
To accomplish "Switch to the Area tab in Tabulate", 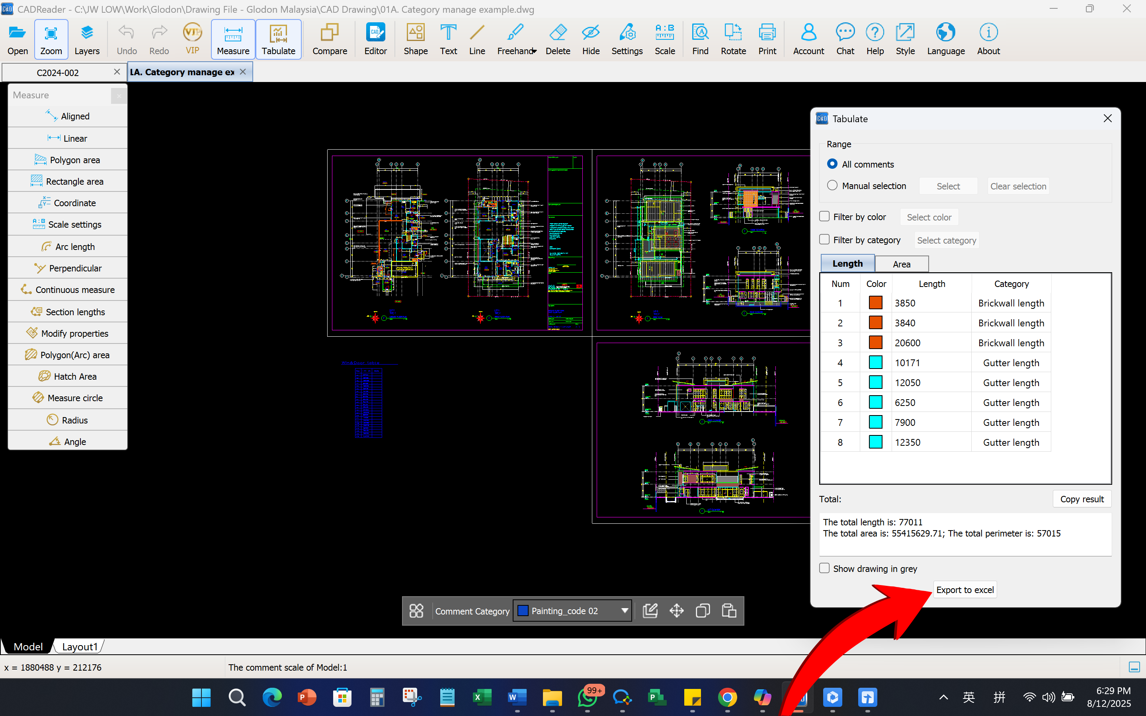I will (x=902, y=264).
